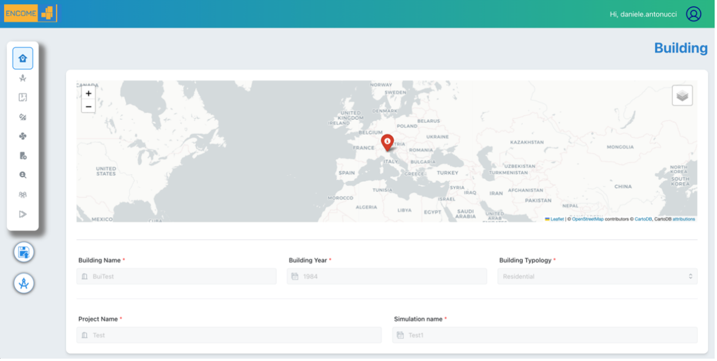This screenshot has width=717, height=361.
Task: Click the red location marker on map
Action: (x=387, y=142)
